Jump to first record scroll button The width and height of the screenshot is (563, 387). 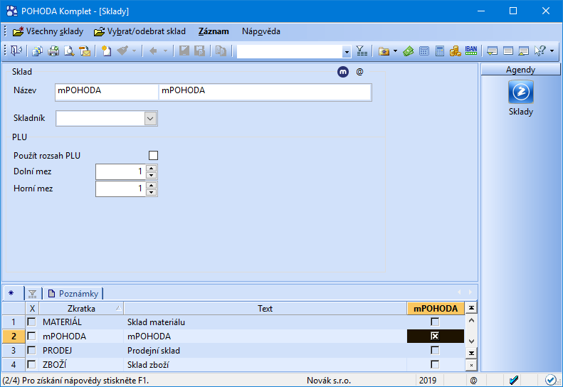(x=471, y=308)
